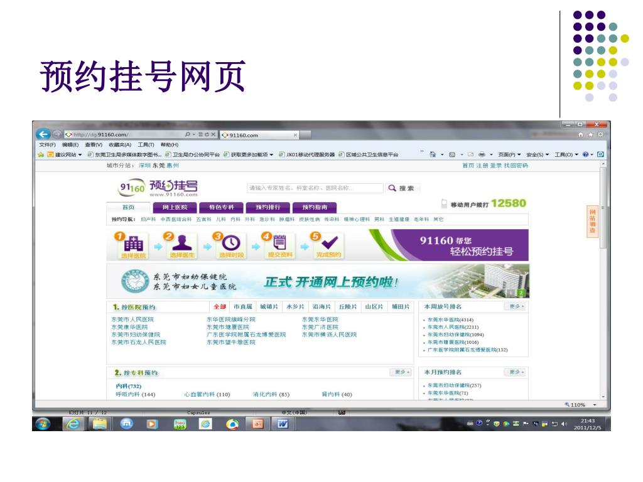Click the browser back arrow button

43,134
